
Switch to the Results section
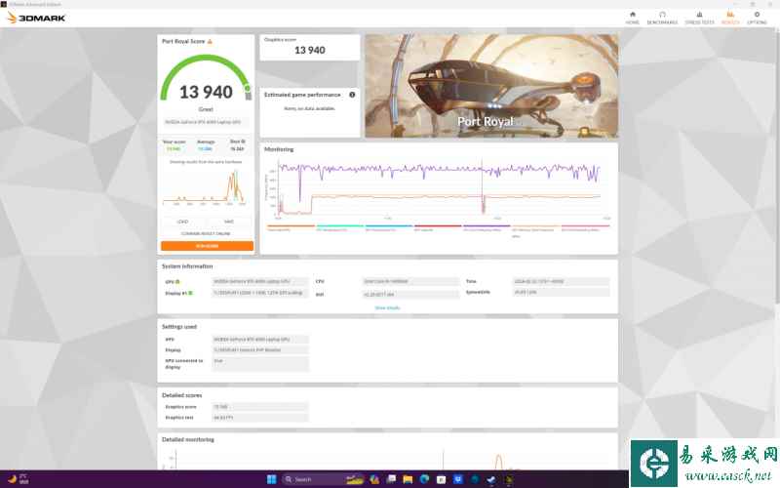[x=730, y=18]
